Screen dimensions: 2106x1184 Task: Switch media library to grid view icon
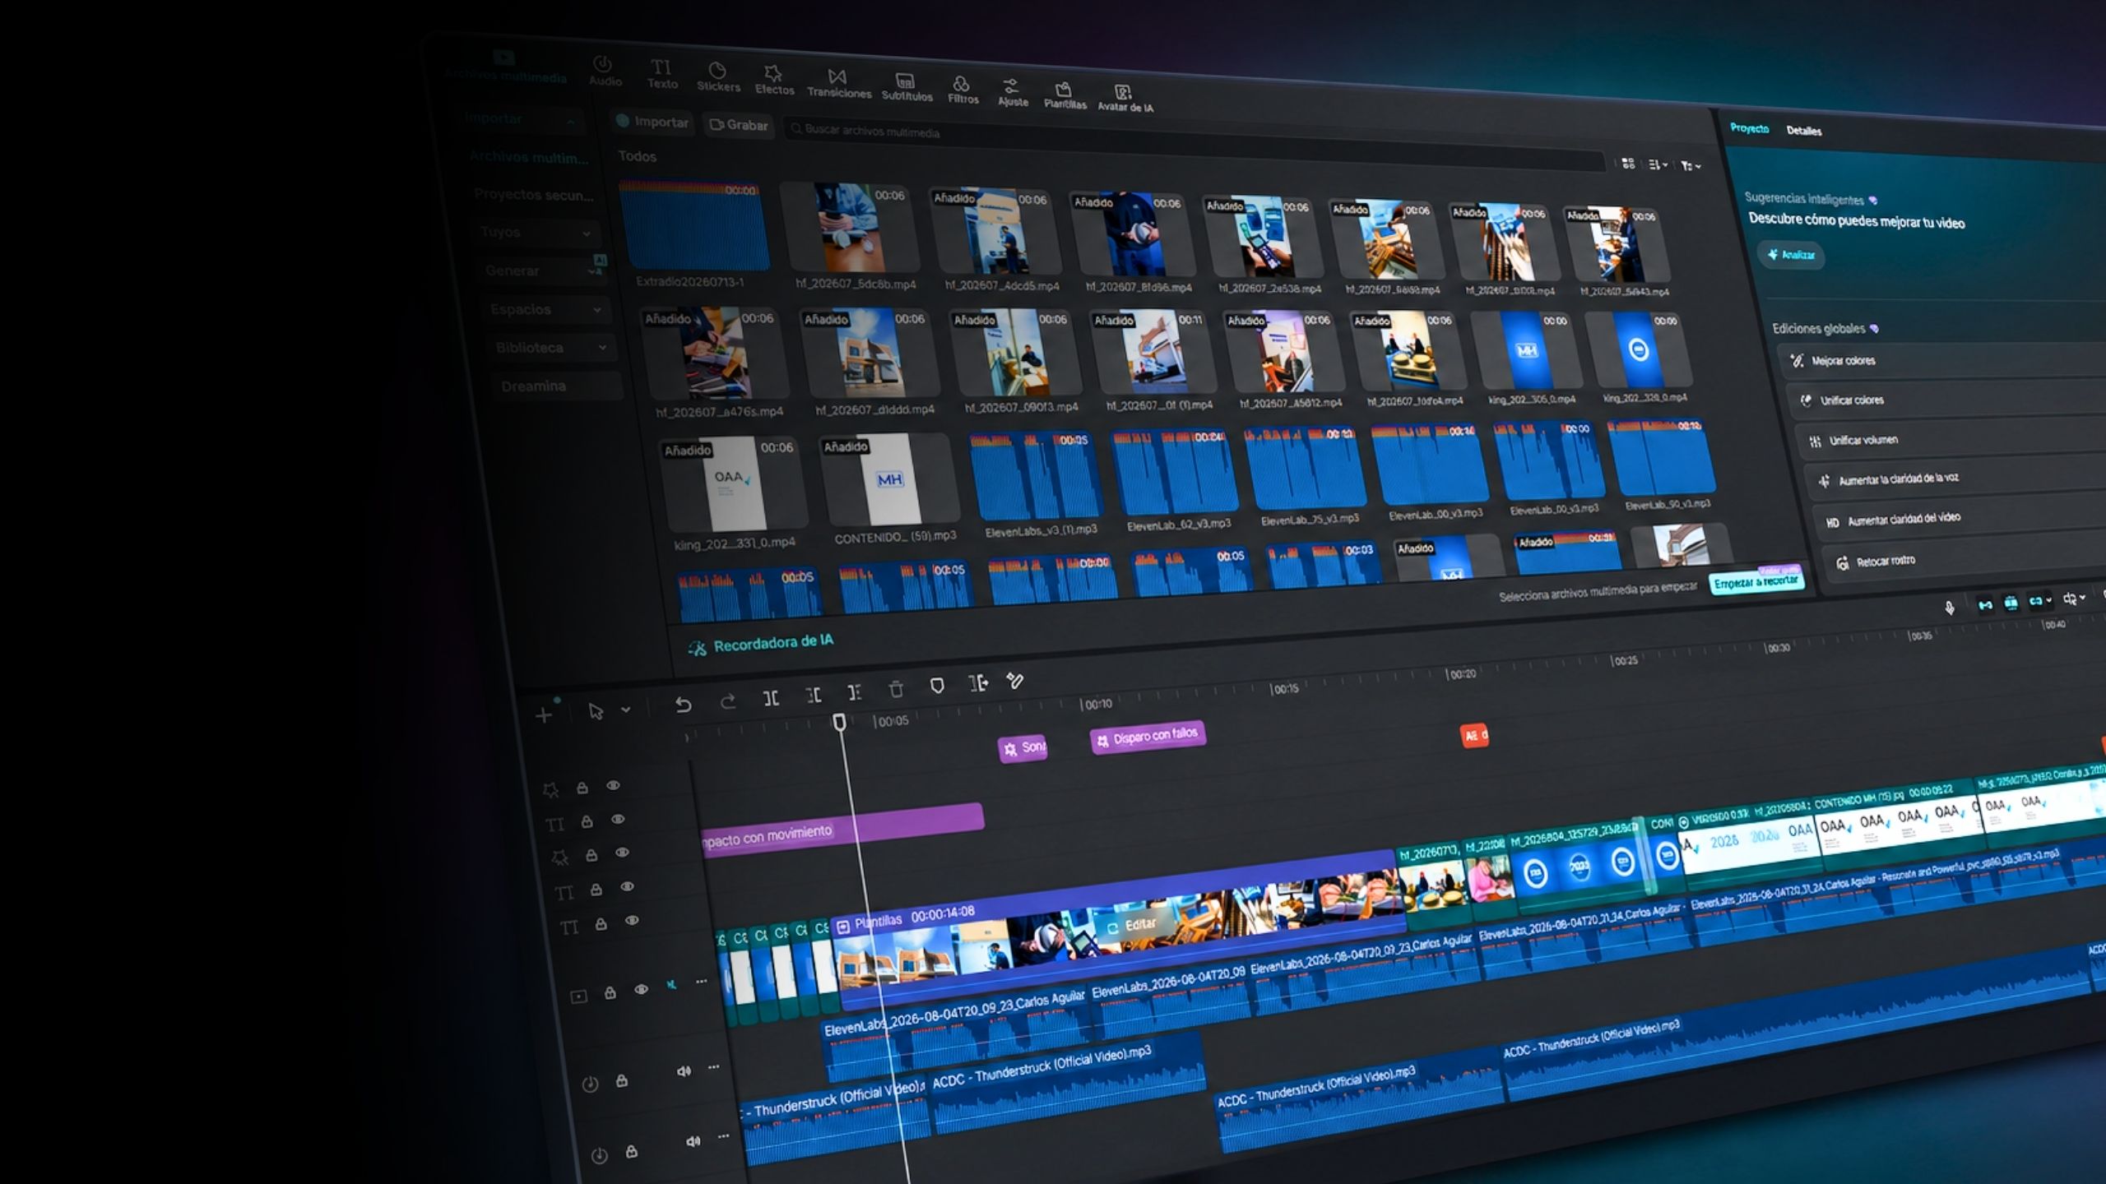(1628, 164)
